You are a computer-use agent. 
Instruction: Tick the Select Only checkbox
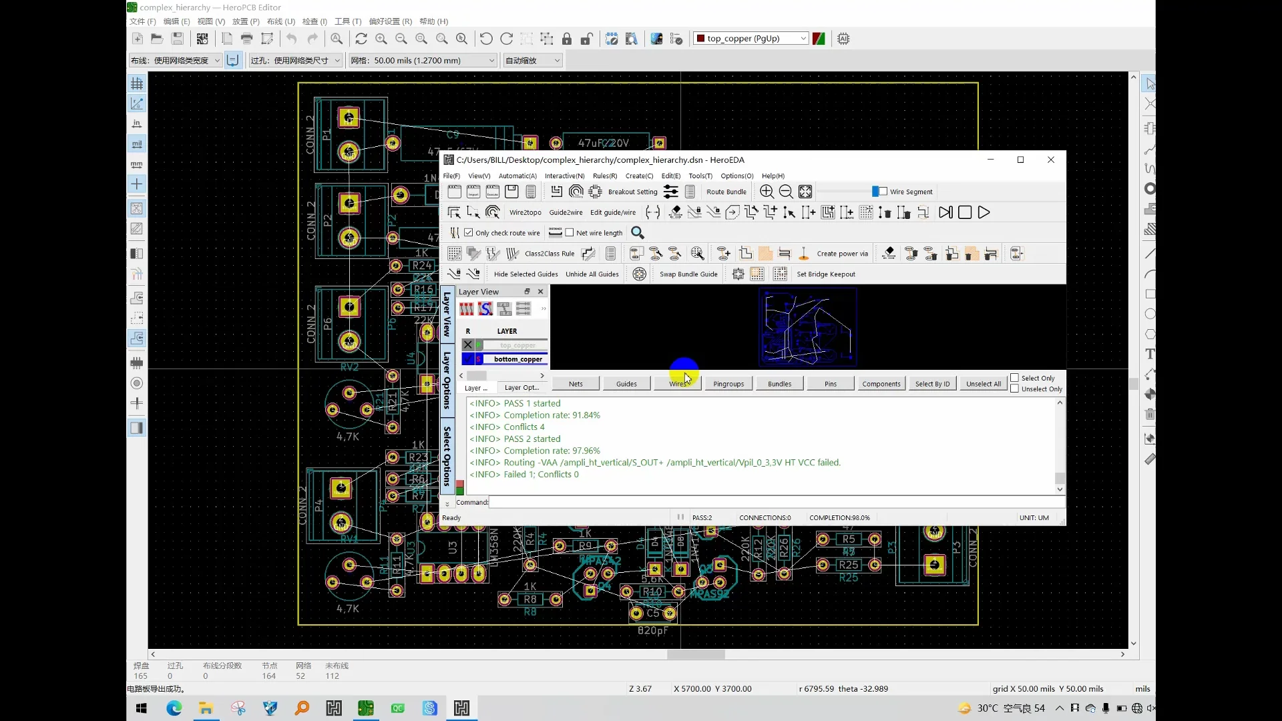point(1014,378)
